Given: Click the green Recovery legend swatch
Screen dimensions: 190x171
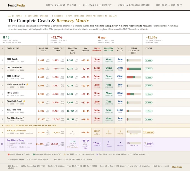Looking at the screenshot, I should pyautogui.click(x=34, y=155).
